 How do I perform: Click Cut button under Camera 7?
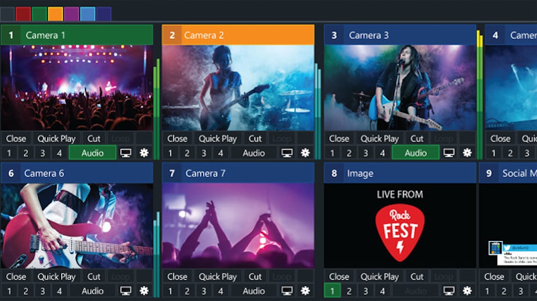(255, 277)
